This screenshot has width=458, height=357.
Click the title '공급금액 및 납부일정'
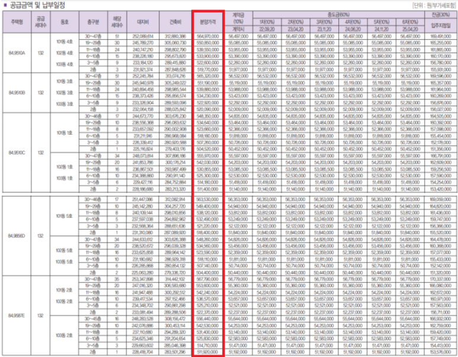click(x=37, y=5)
